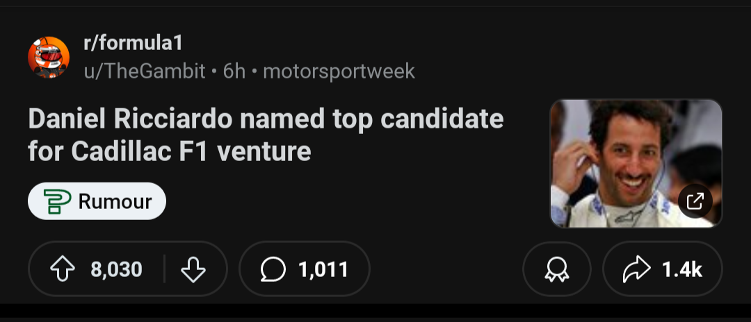751x322 pixels.
Task: Click the 1,011 comments count
Action: pyautogui.click(x=323, y=269)
